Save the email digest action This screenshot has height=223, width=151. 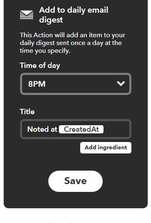[75, 181]
